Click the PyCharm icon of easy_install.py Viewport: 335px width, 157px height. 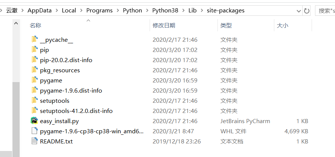[x=34, y=121]
